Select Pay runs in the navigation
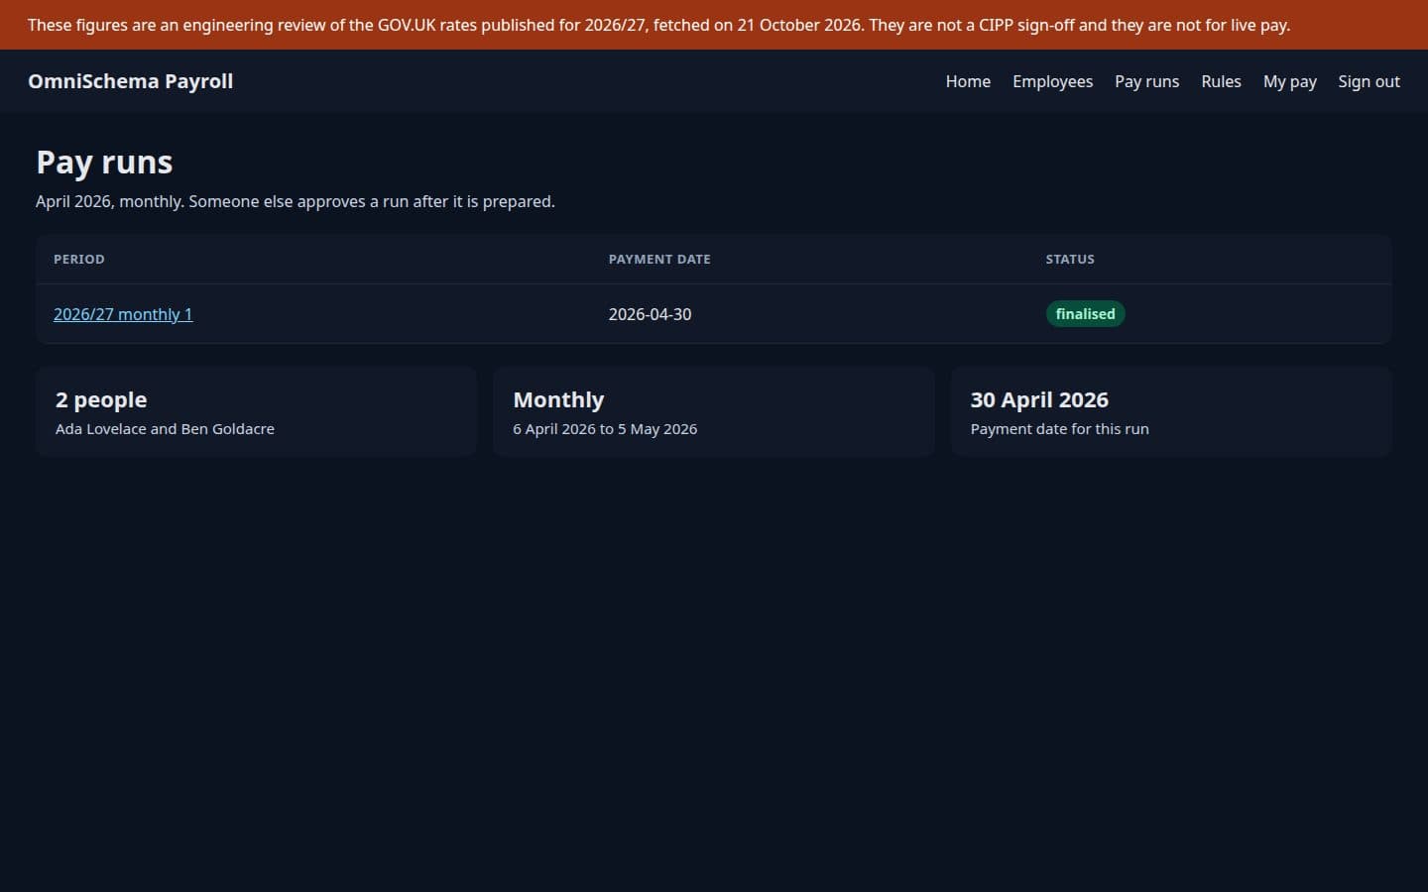Viewport: 1428px width, 892px height. pos(1146,81)
